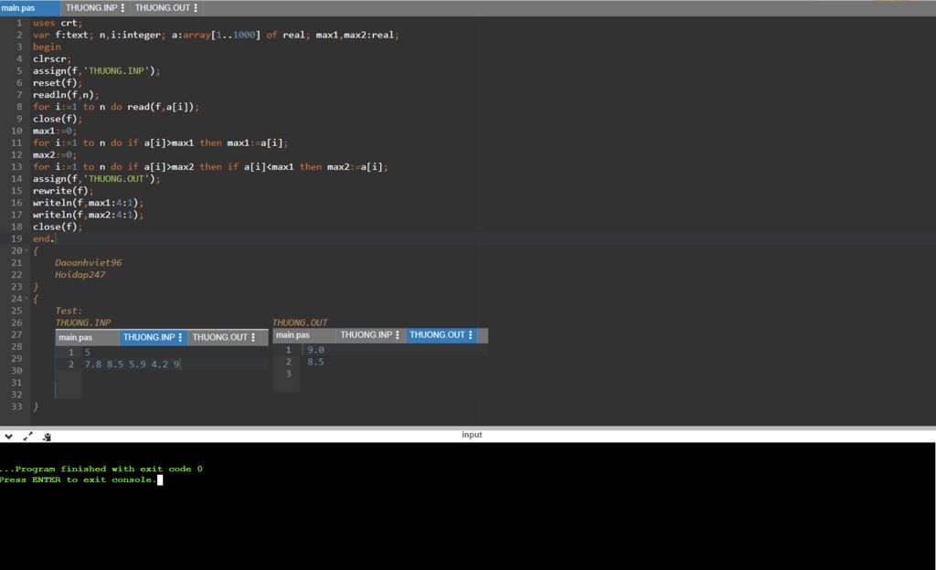This screenshot has height=570, width=936.
Task: Click the main.pas tab in embedded THUONG.INP image
Action: pyautogui.click(x=75, y=337)
